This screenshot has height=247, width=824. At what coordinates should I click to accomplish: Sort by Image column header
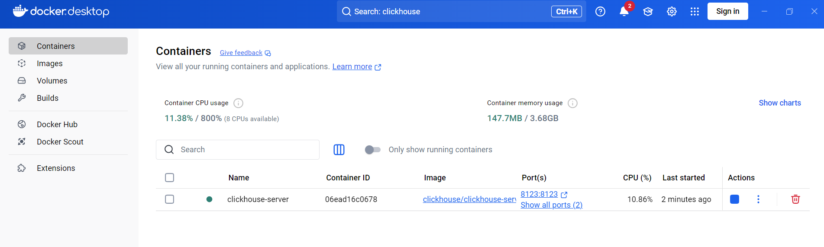click(x=435, y=178)
